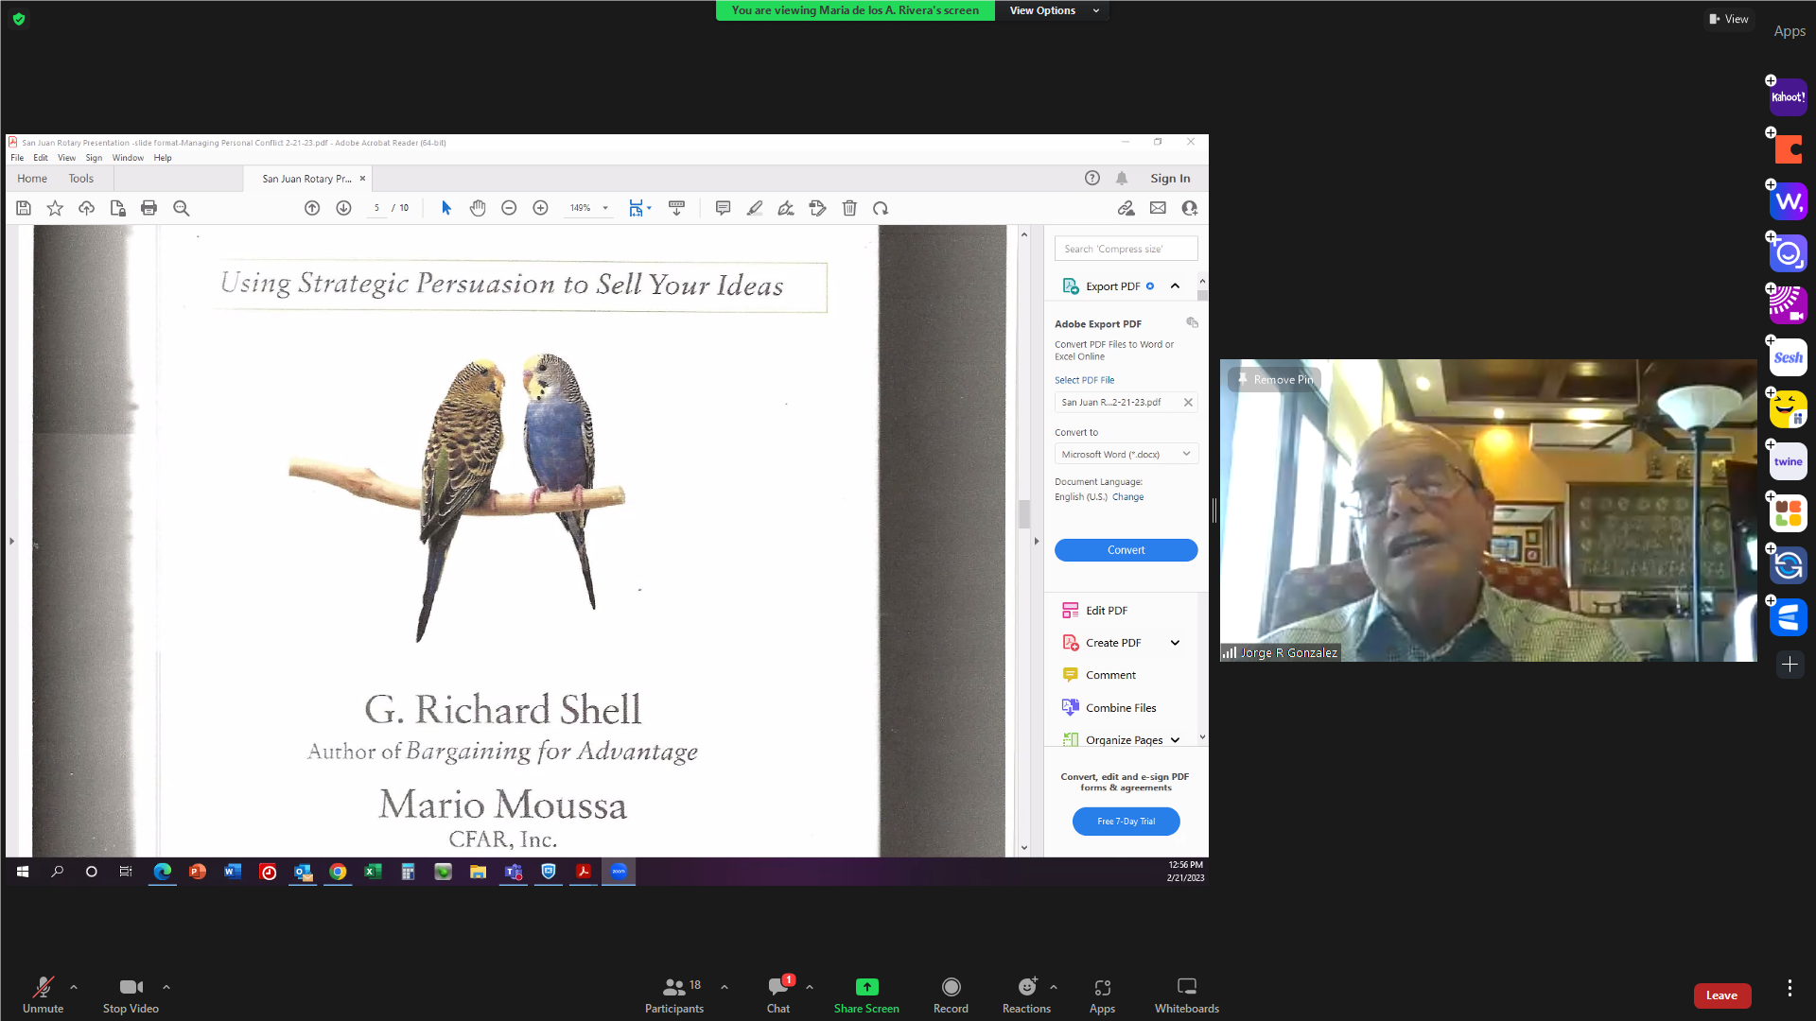
Task: Open the Edit PDF tool
Action: pos(1107,611)
